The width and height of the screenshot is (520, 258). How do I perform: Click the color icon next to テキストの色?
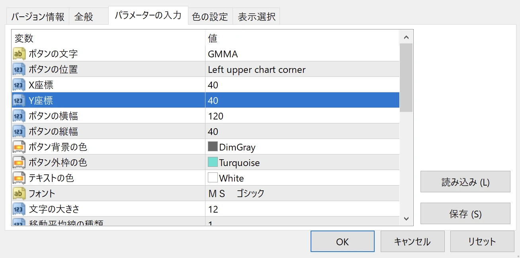pyautogui.click(x=18, y=178)
